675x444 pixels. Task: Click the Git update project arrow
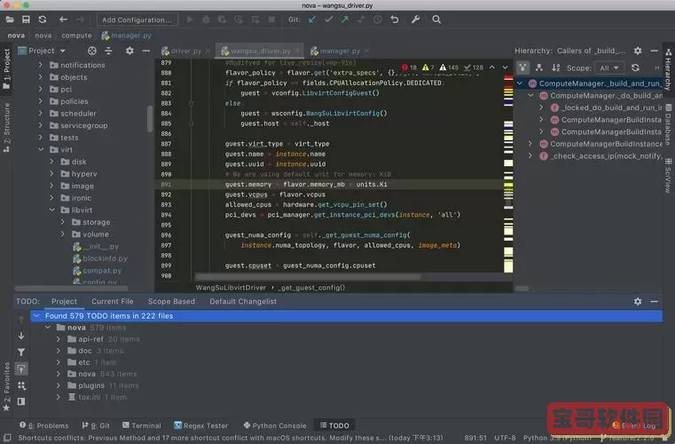point(312,20)
